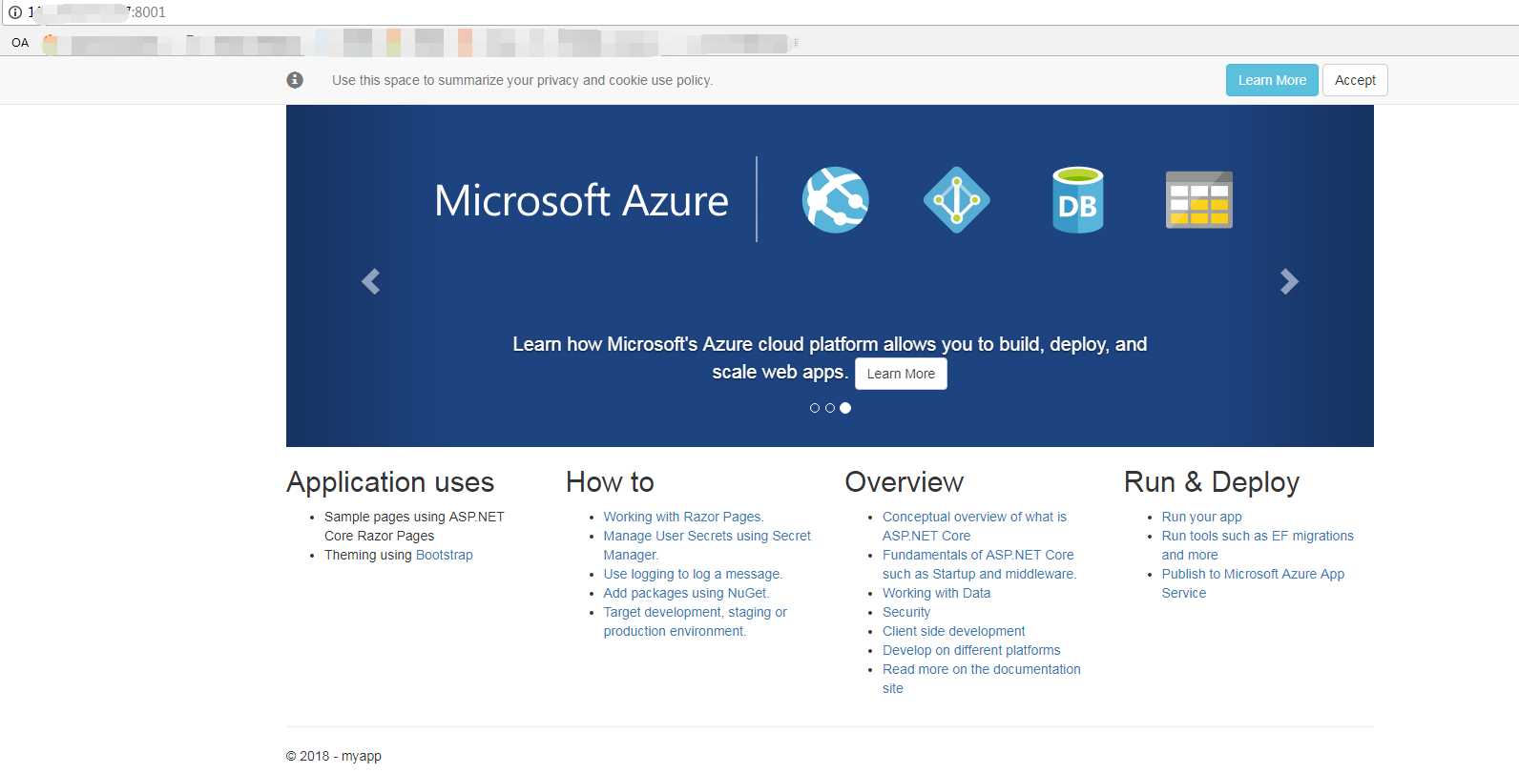Open 'Conceptual overview of what is ASP.NET Core'

(x=974, y=526)
